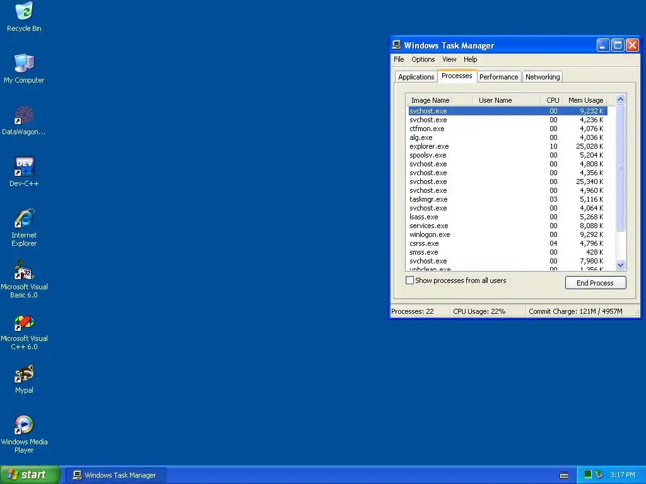Image resolution: width=646 pixels, height=484 pixels.
Task: Open the Options menu
Action: 423,59
